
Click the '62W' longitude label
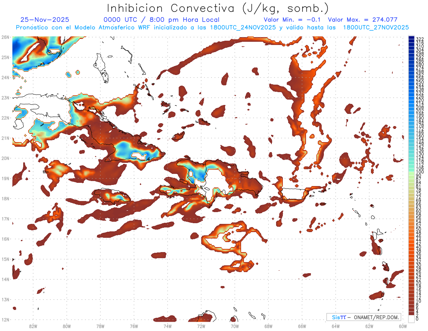coord(369,326)
